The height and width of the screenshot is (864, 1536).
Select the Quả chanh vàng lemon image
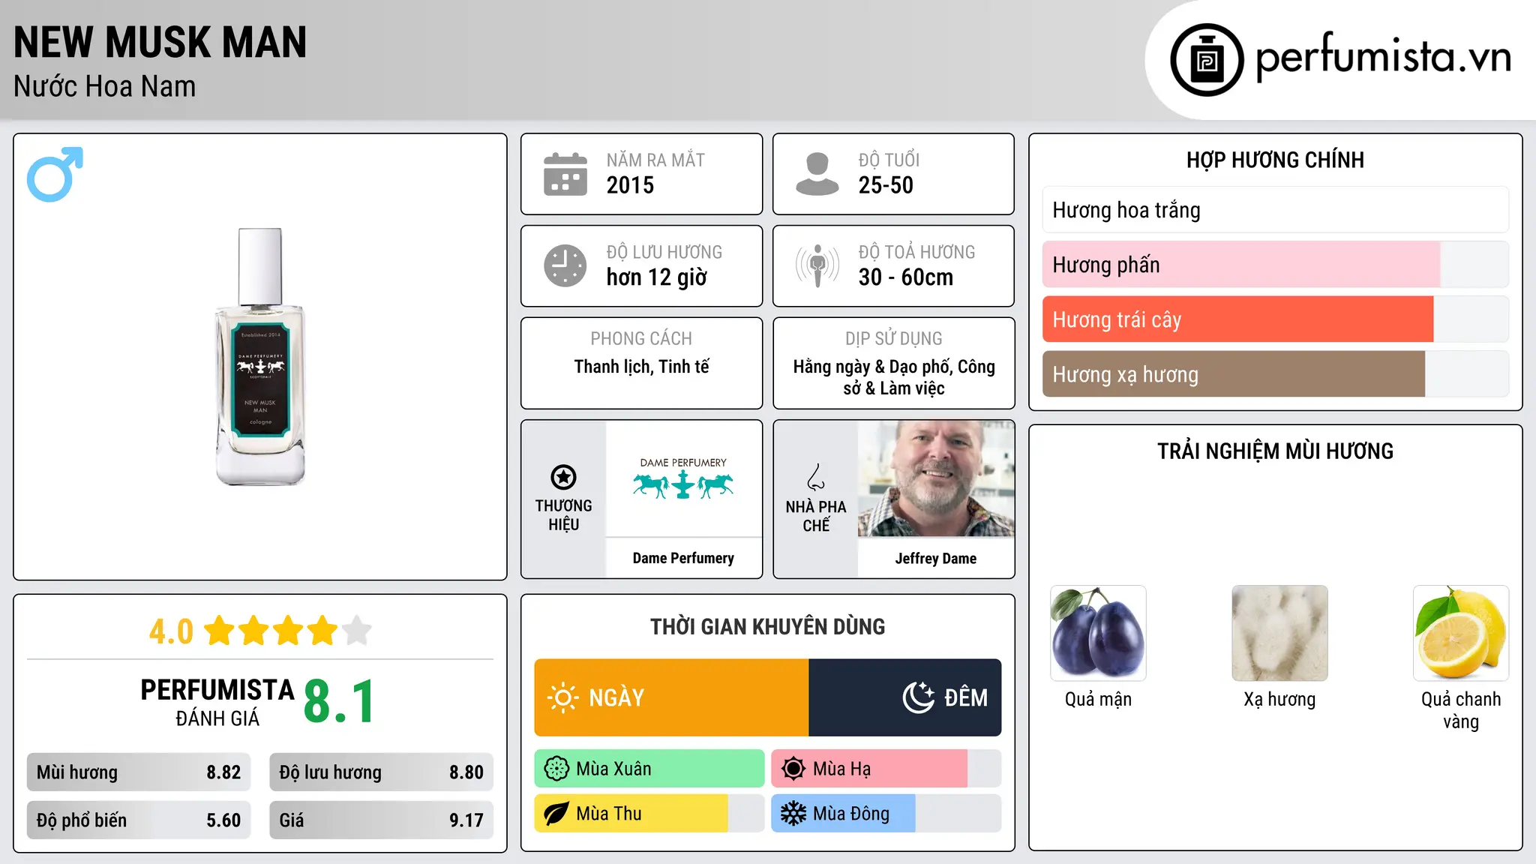[1461, 633]
